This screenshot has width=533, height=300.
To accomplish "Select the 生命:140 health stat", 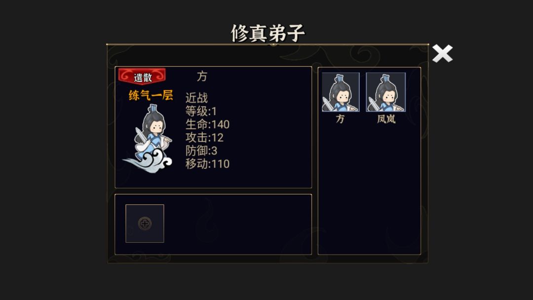I will pos(207,124).
